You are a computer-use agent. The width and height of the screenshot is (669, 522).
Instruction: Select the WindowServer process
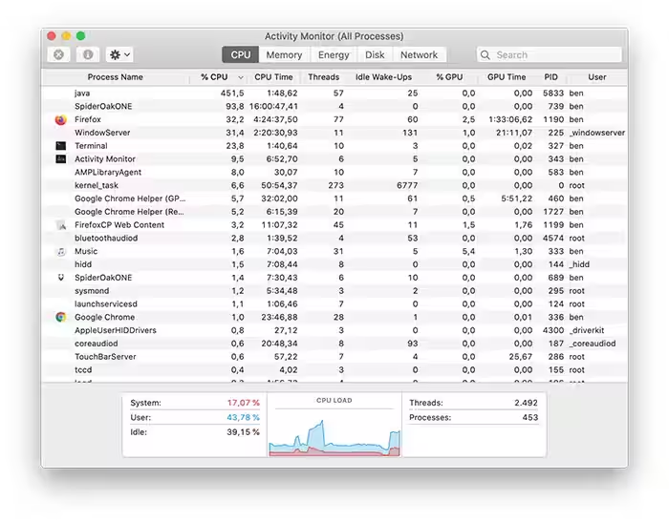pos(334,133)
